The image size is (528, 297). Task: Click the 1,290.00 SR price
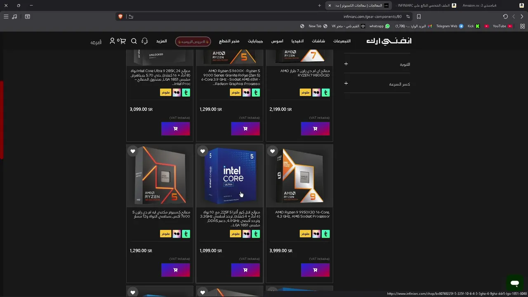141,250
